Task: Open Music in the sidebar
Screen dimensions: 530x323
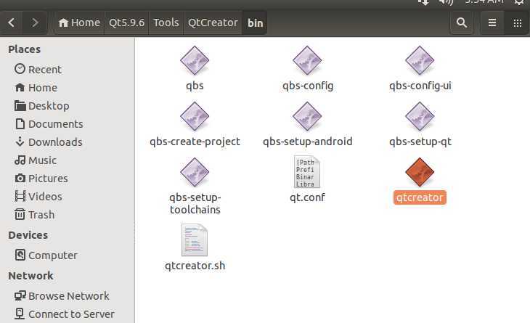Action: (36, 160)
